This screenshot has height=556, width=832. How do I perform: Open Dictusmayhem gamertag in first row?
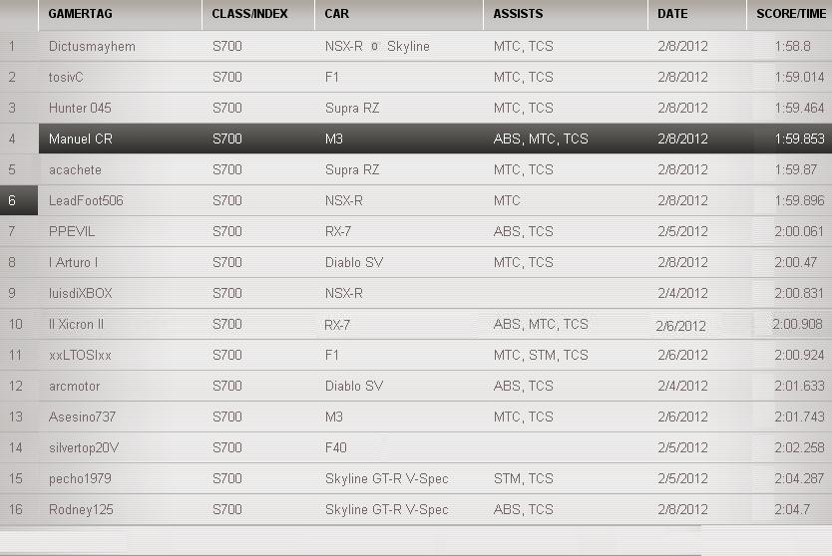(x=92, y=47)
